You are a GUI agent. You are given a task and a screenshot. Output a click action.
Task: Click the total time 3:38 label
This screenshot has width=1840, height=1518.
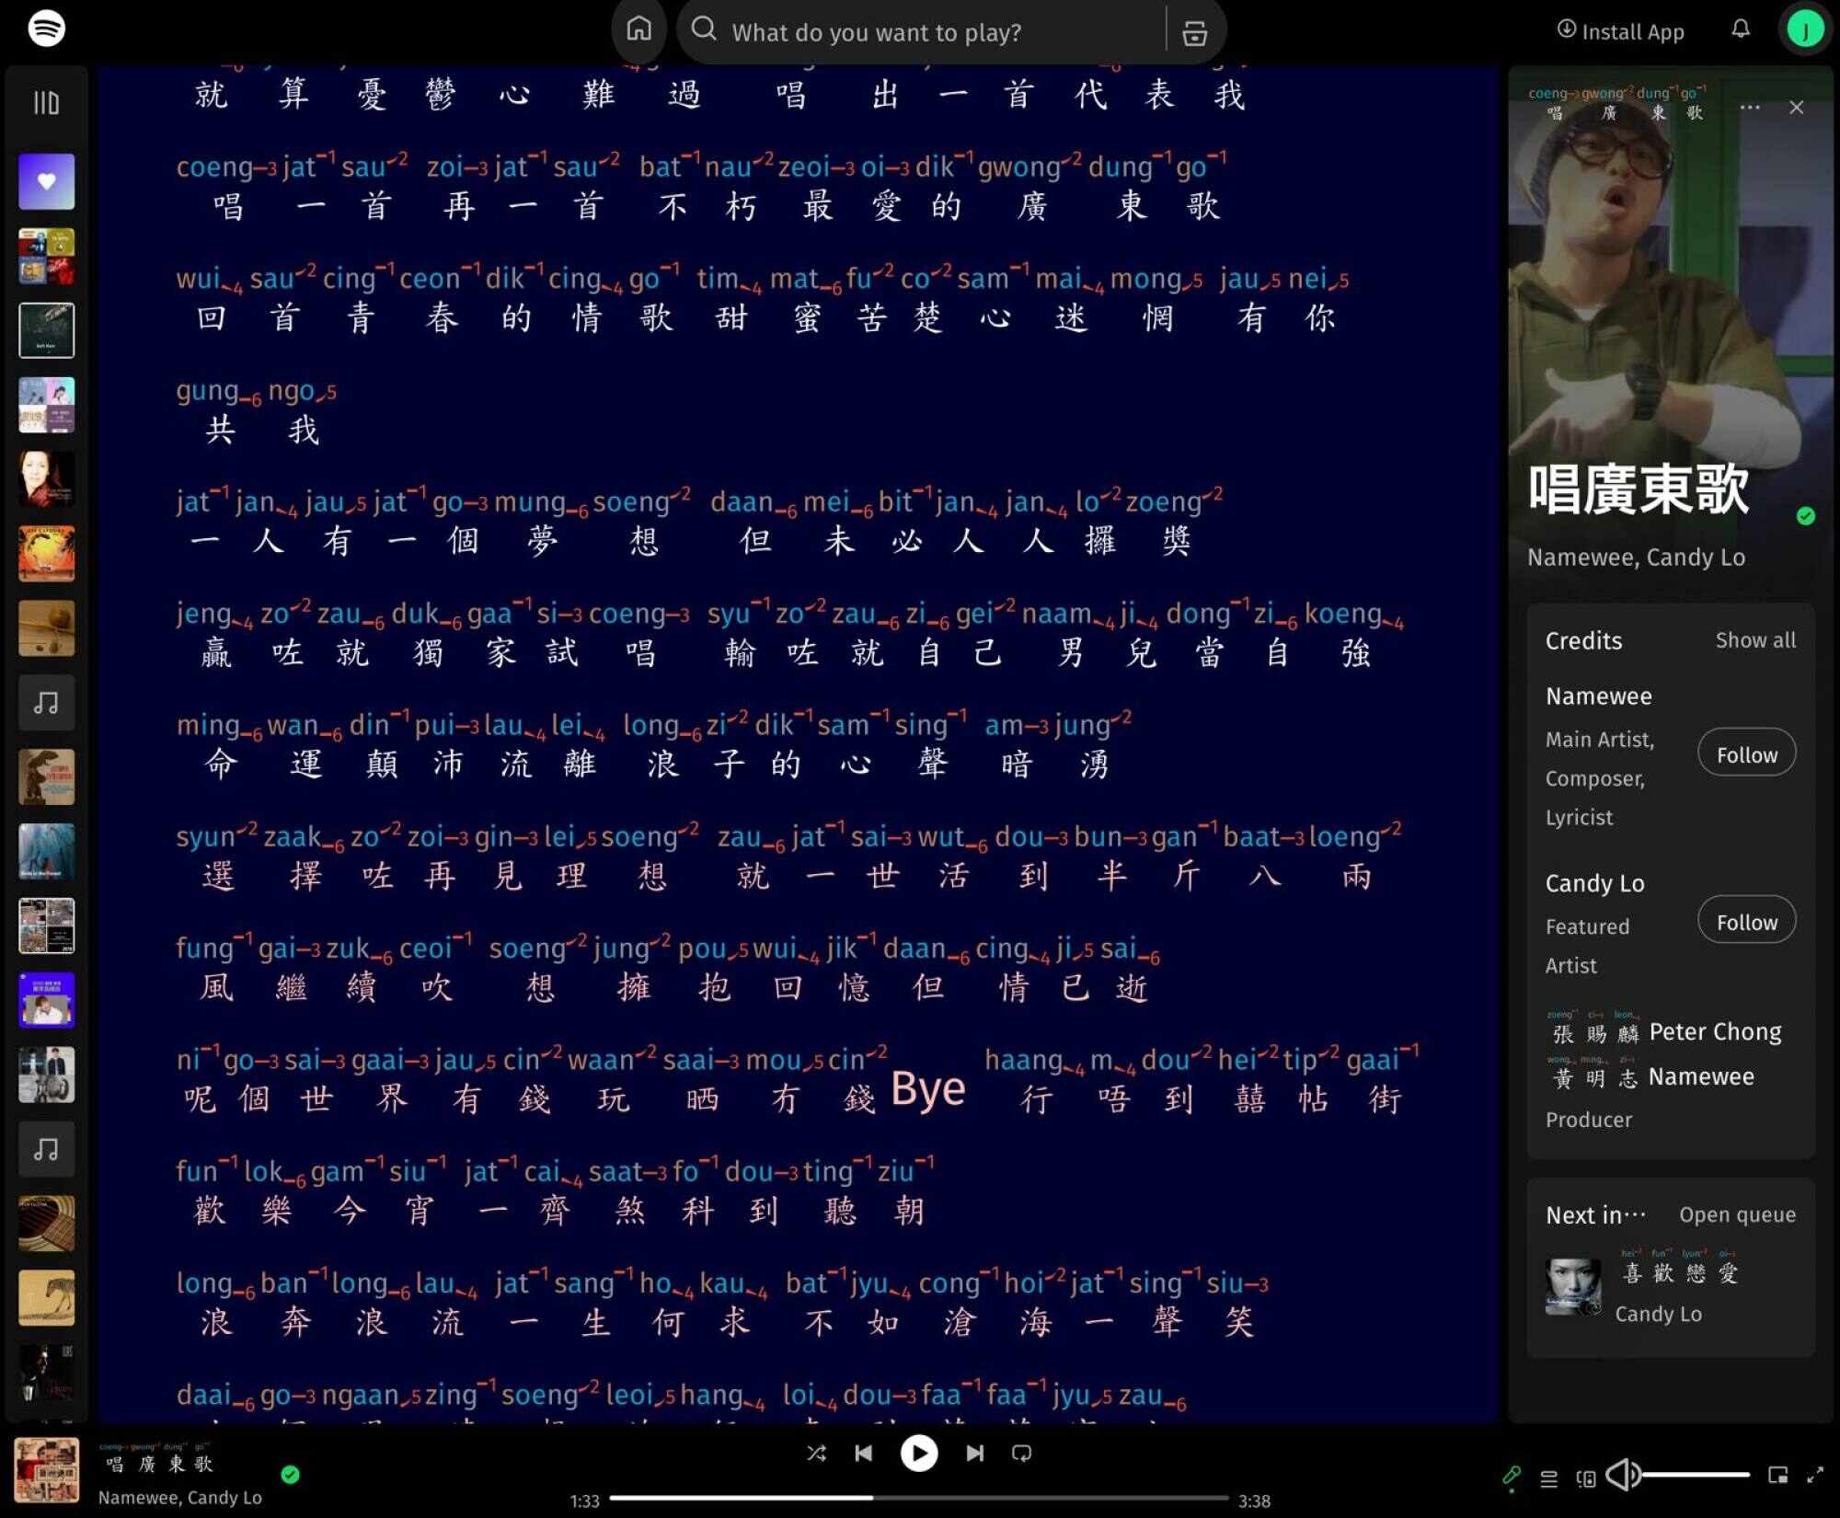click(x=1254, y=1501)
